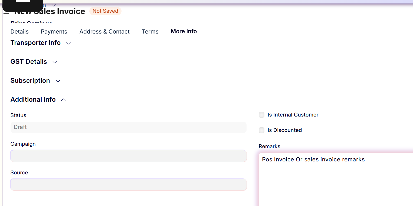Screen dimensions: 413x206
Task: Open the Payments tab
Action: [54, 32]
